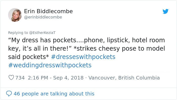The width and height of the screenshot is (177, 100).
Task: Open the #dresseswithpockets hashtag
Action: tap(83, 57)
